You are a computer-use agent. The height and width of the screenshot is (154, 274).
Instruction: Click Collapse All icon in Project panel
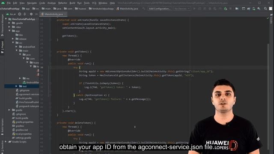pyautogui.click(x=25, y=14)
